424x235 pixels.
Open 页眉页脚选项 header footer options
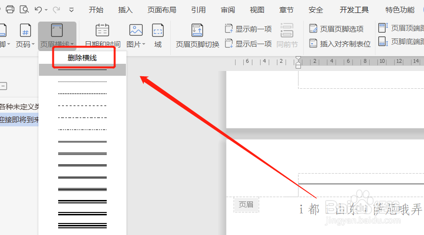point(337,29)
